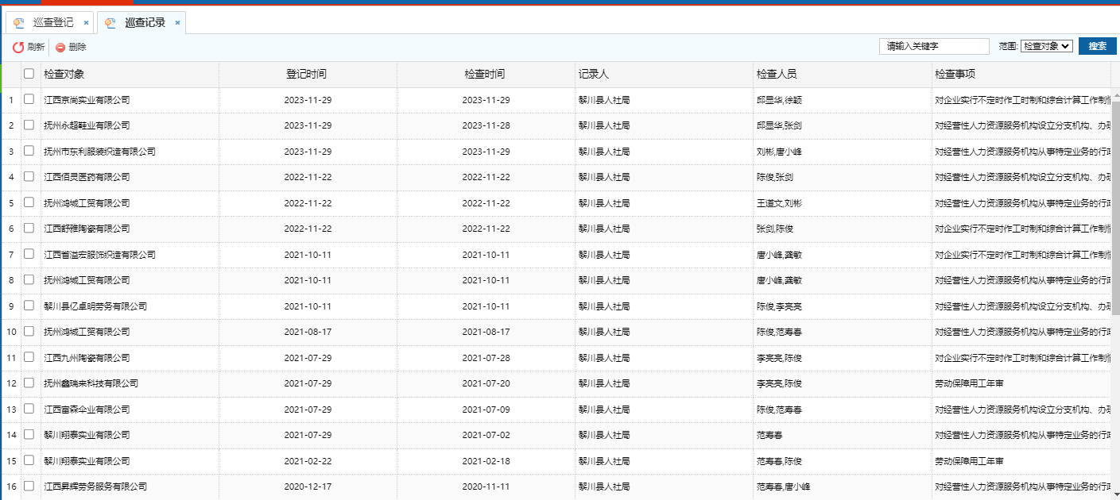Viewport: 1120px width, 500px height.
Task: Close the 巡查登记 tab
Action: 86,23
